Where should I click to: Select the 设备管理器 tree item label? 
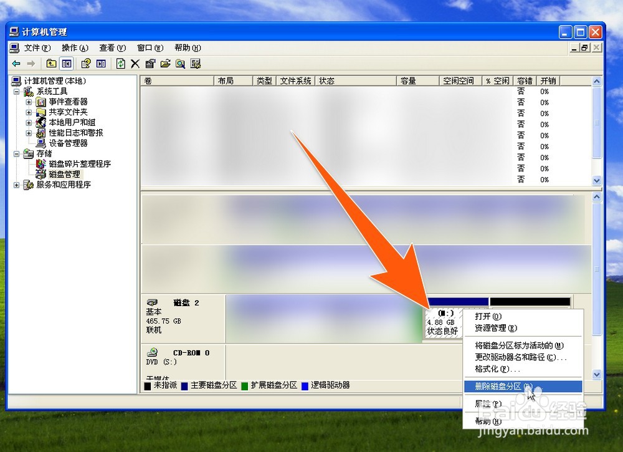[68, 143]
